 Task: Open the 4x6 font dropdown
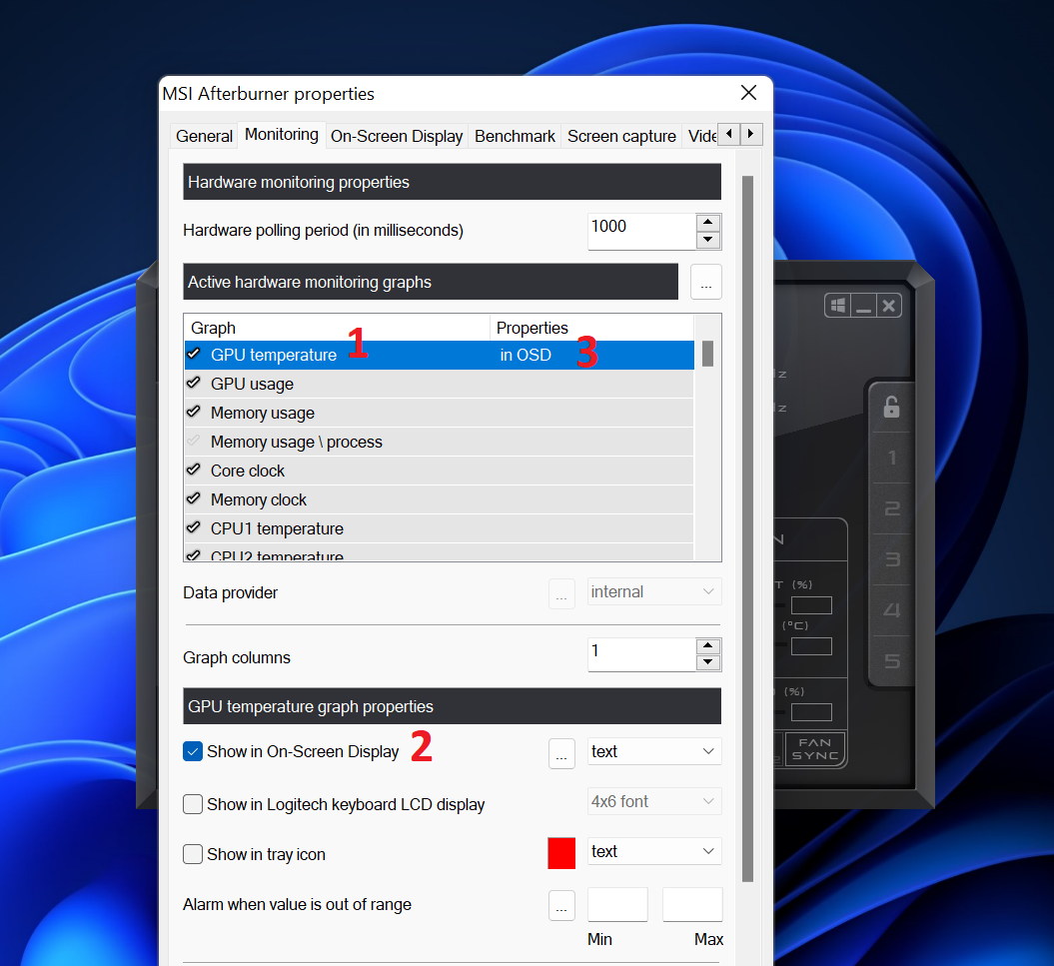pyautogui.click(x=654, y=801)
